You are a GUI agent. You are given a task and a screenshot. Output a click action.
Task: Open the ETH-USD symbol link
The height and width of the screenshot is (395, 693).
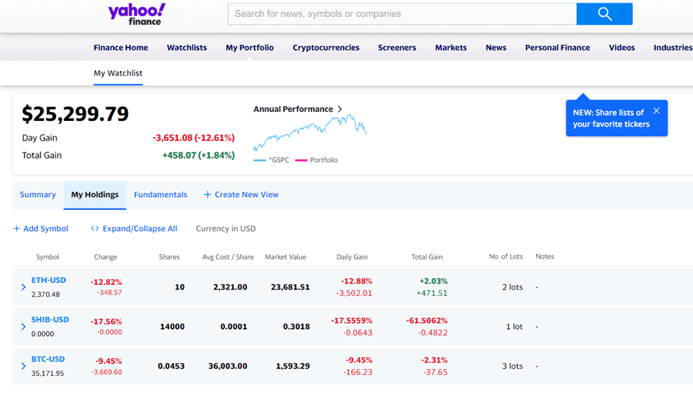click(x=49, y=280)
